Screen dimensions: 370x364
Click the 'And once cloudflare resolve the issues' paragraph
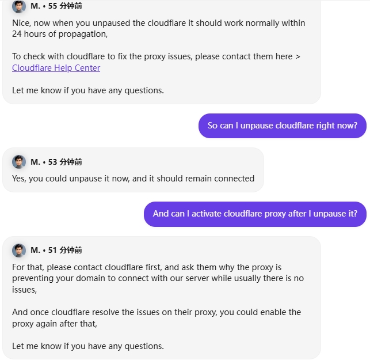[x=157, y=318]
